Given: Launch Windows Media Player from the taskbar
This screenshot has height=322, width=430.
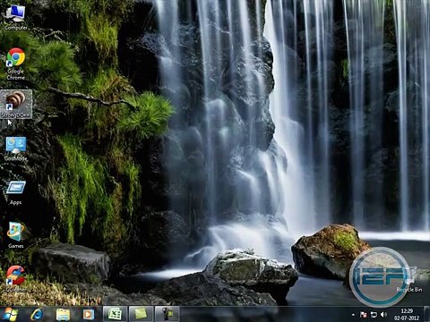Looking at the screenshot, I should tap(89, 314).
